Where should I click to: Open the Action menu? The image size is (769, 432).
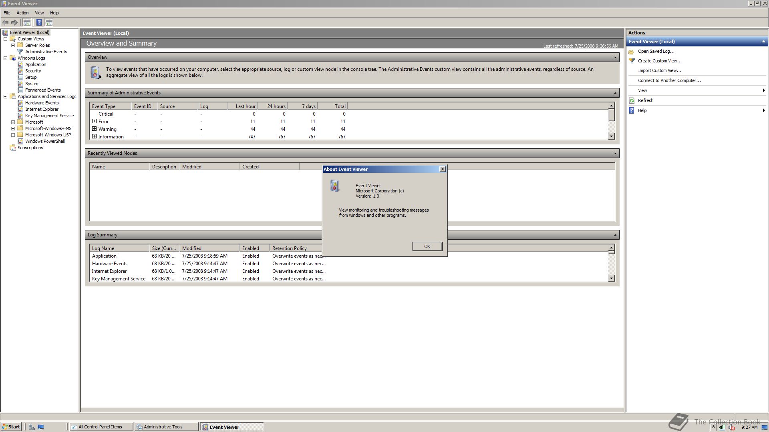(x=22, y=13)
